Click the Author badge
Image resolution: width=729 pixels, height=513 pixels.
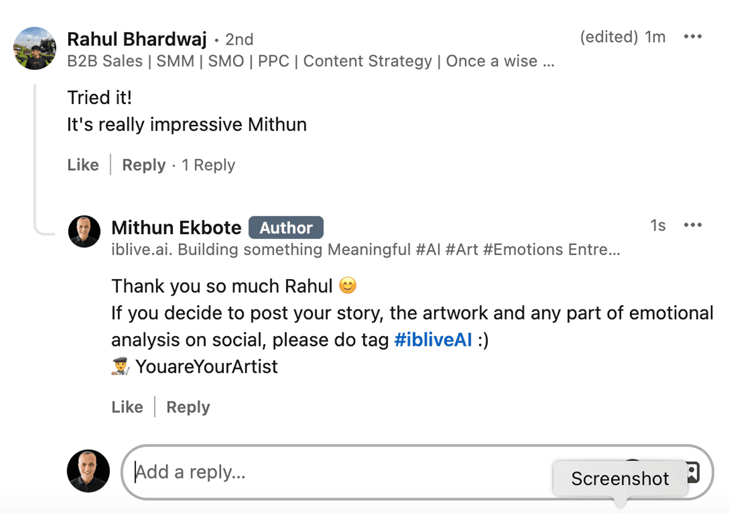(x=286, y=227)
